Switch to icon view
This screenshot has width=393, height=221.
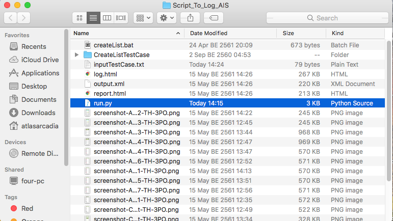(80, 18)
